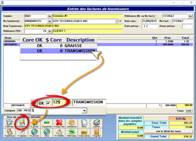Click the Commis #1 name field

click(x=88, y=16)
